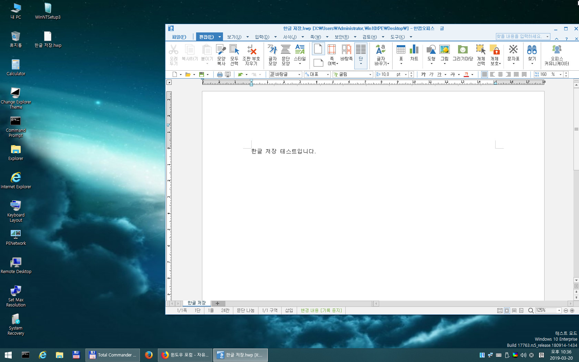Insert a table with the 표 icon
Screen dimensions: 579x362
click(401, 54)
